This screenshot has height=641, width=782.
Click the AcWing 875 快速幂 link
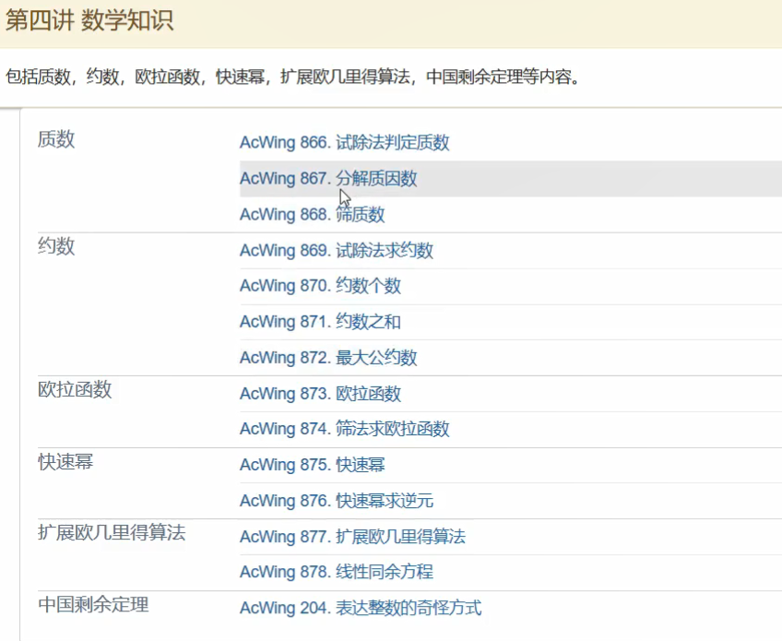tap(312, 465)
